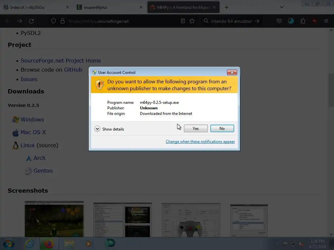The image size is (334, 250).
Task: Open SourceForge.net Project Home link
Action: pos(61,61)
